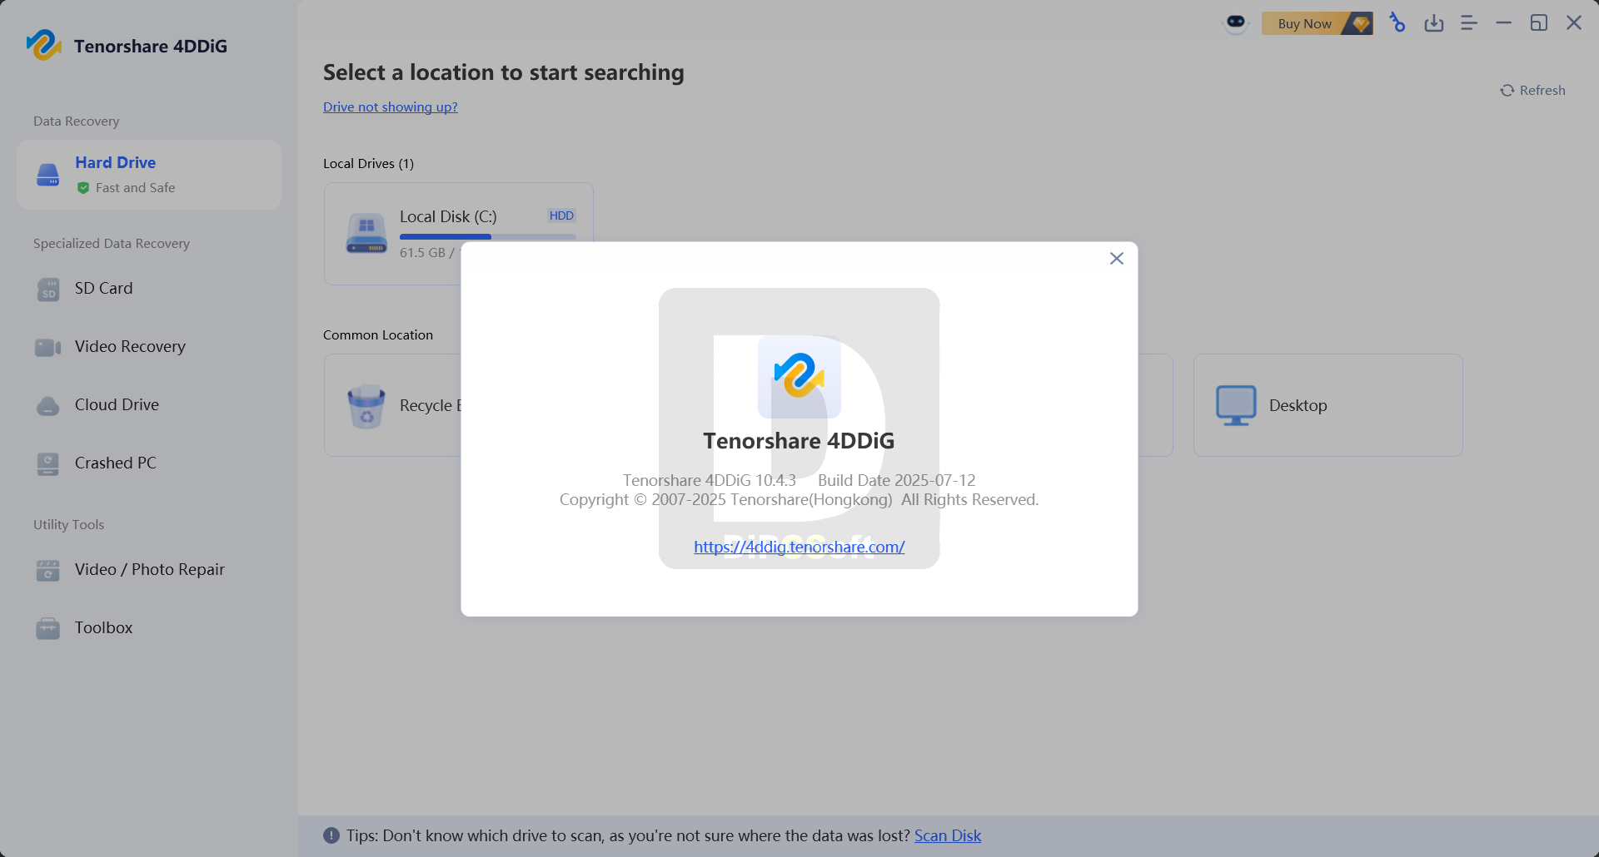The height and width of the screenshot is (857, 1599).
Task: Open Video Recovery section
Action: click(x=149, y=346)
